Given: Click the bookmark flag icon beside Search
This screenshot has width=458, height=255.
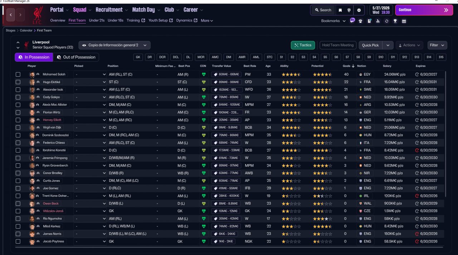Looking at the screenshot, I should (340, 10).
